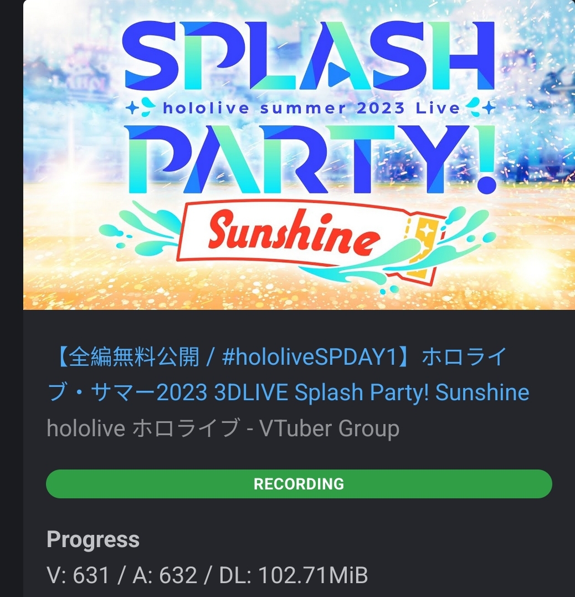This screenshot has height=597, width=575.
Task: Click the hololive summer 2023 Live caption
Action: click(x=311, y=109)
